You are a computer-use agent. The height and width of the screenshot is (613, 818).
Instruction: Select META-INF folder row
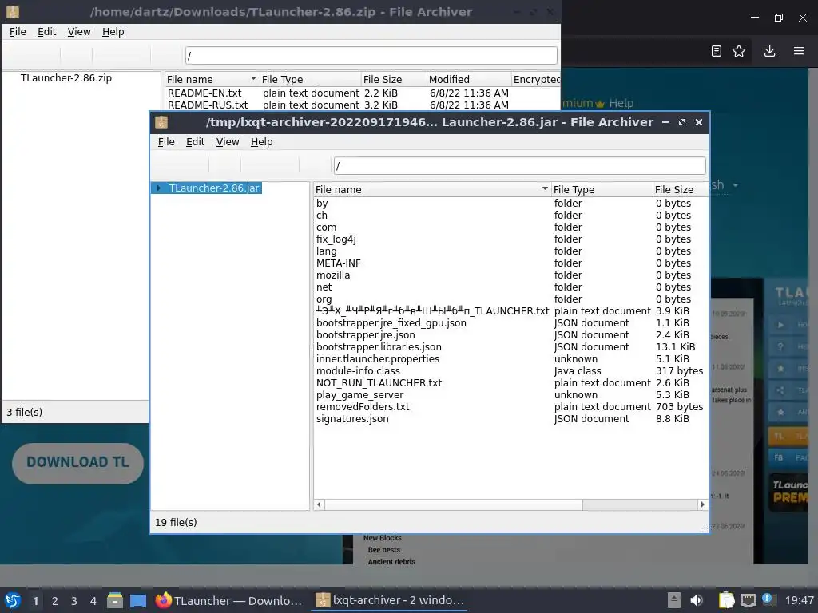338,263
